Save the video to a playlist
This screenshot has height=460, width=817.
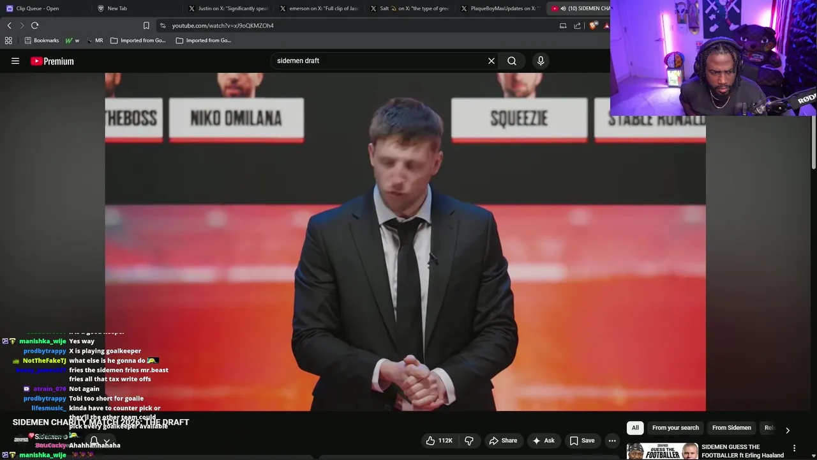[582, 440]
